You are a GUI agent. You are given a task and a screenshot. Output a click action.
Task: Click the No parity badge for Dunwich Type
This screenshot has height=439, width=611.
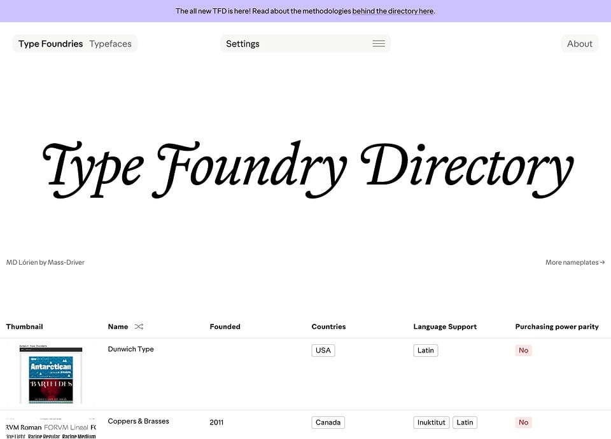(523, 350)
